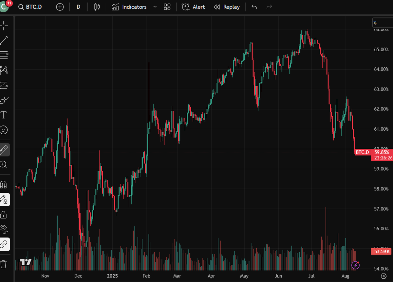The height and width of the screenshot is (282, 393).
Task: Open the chart pattern drawing tools
Action: [x=4, y=70]
